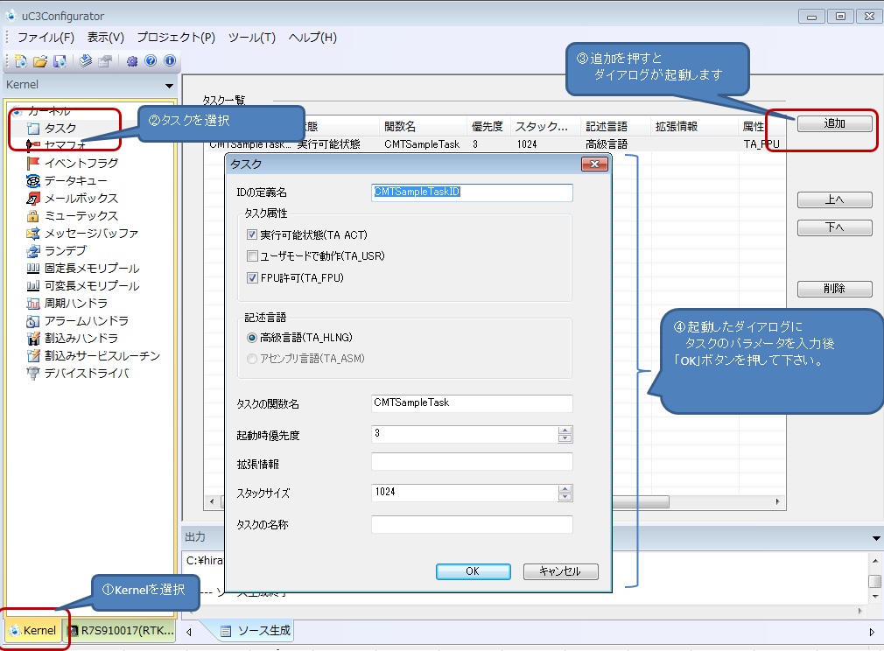Decrease スタックサイズ with down spinner arrow
884x651 pixels.
(565, 498)
